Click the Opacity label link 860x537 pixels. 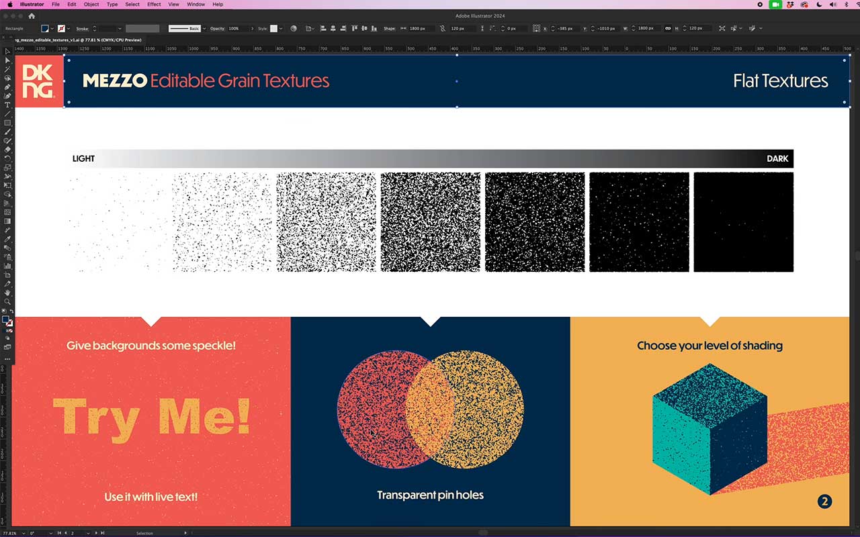217,28
